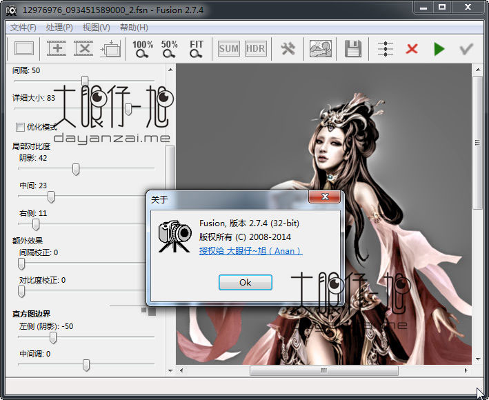Click the Fusion, 版本 2.7.4 (32-bit) text
The width and height of the screenshot is (489, 400).
coord(249,223)
